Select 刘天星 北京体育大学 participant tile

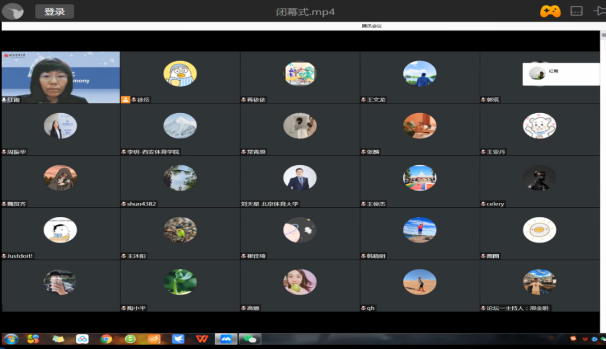300,178
